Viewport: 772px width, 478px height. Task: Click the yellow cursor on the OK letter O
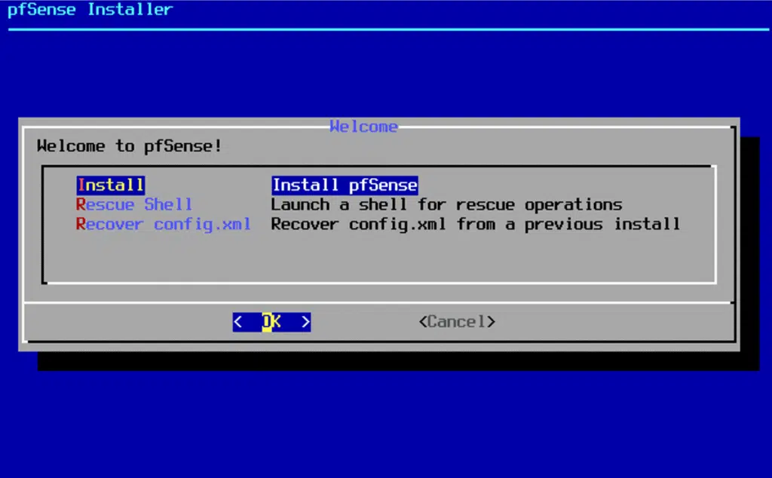click(x=266, y=322)
